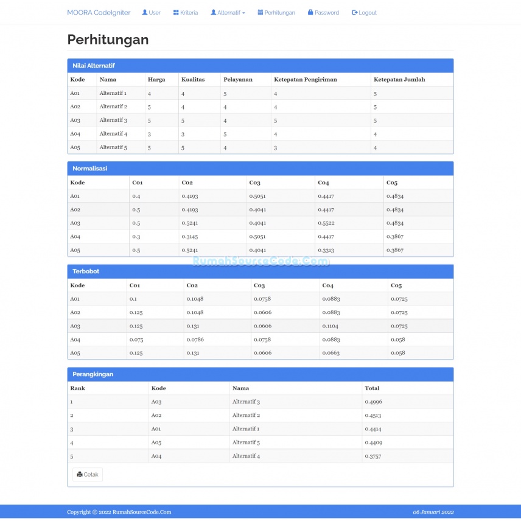Click the MOORA CodeIgniter brand link
The image size is (521, 521).
99,12
